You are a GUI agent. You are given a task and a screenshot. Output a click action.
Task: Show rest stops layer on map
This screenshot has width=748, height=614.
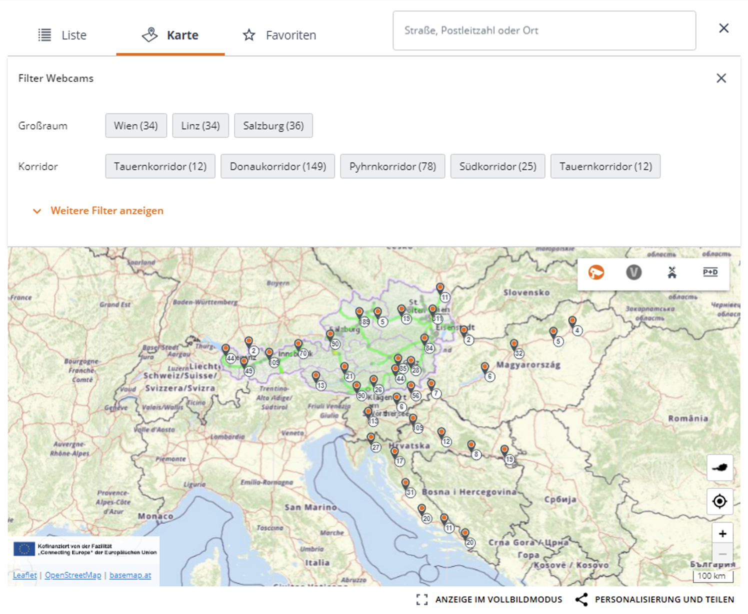[x=672, y=272]
